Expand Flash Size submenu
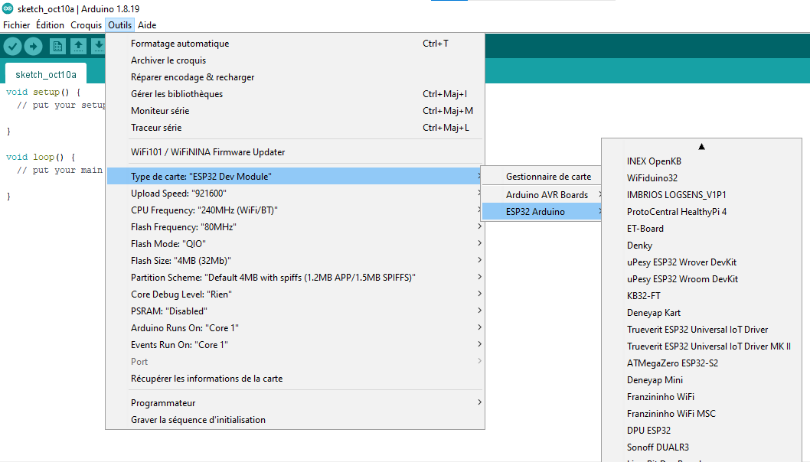The image size is (810, 462). click(x=295, y=261)
